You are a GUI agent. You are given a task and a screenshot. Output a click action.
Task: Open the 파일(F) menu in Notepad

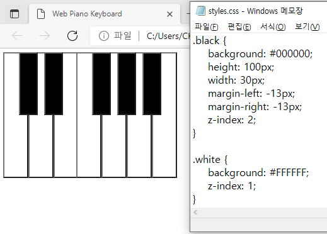pos(207,27)
